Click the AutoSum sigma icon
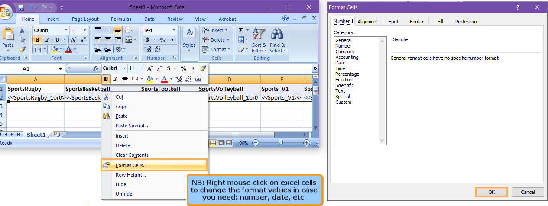The image size is (548, 206). [x=241, y=30]
